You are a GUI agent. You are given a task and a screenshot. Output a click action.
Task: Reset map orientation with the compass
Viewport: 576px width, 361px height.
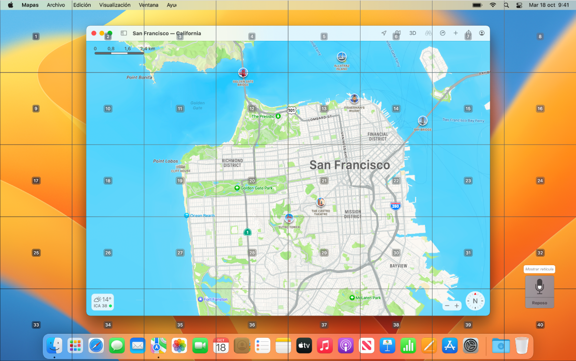(x=475, y=300)
